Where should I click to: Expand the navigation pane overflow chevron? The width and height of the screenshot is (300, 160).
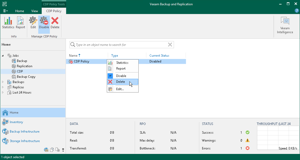63,150
